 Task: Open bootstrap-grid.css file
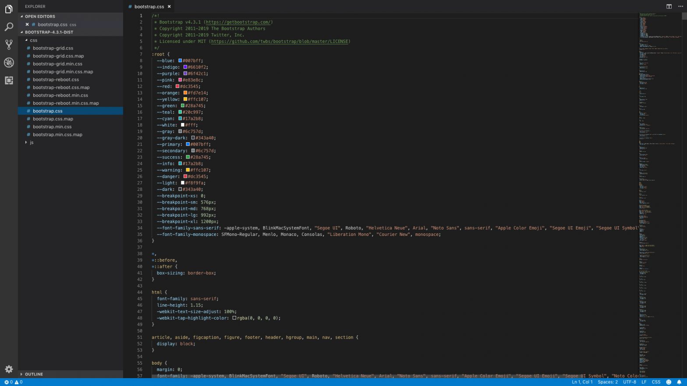[x=70, y=48]
